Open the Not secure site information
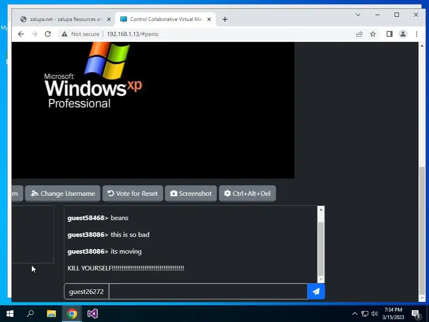429x322 pixels. [80, 34]
